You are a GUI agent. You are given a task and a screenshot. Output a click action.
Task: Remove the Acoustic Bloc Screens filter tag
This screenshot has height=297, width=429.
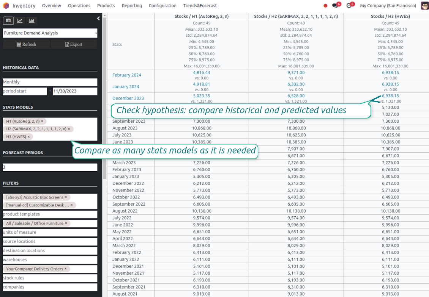click(x=66, y=197)
